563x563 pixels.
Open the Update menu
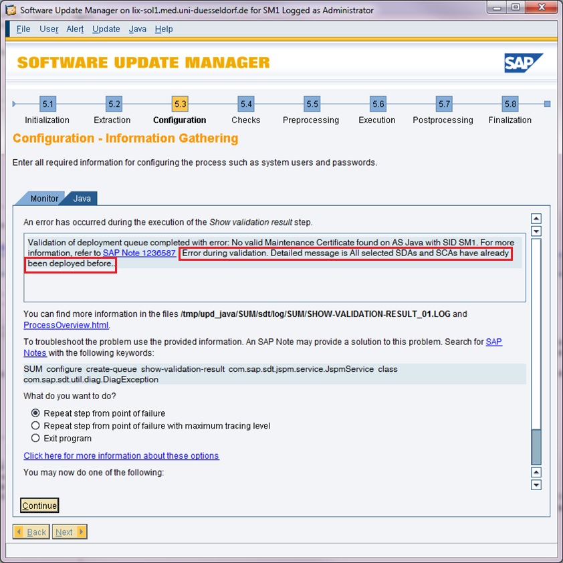click(x=106, y=29)
